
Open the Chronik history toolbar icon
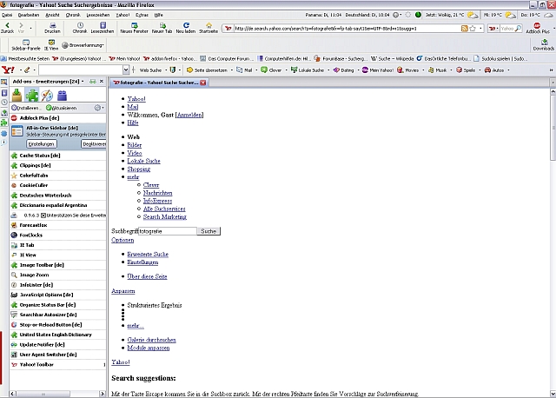coord(80,26)
